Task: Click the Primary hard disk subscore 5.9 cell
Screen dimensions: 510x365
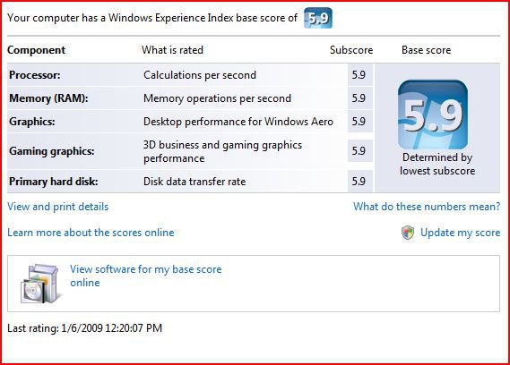Action: [360, 182]
